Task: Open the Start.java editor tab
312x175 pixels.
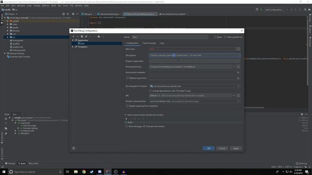Action: [87, 14]
